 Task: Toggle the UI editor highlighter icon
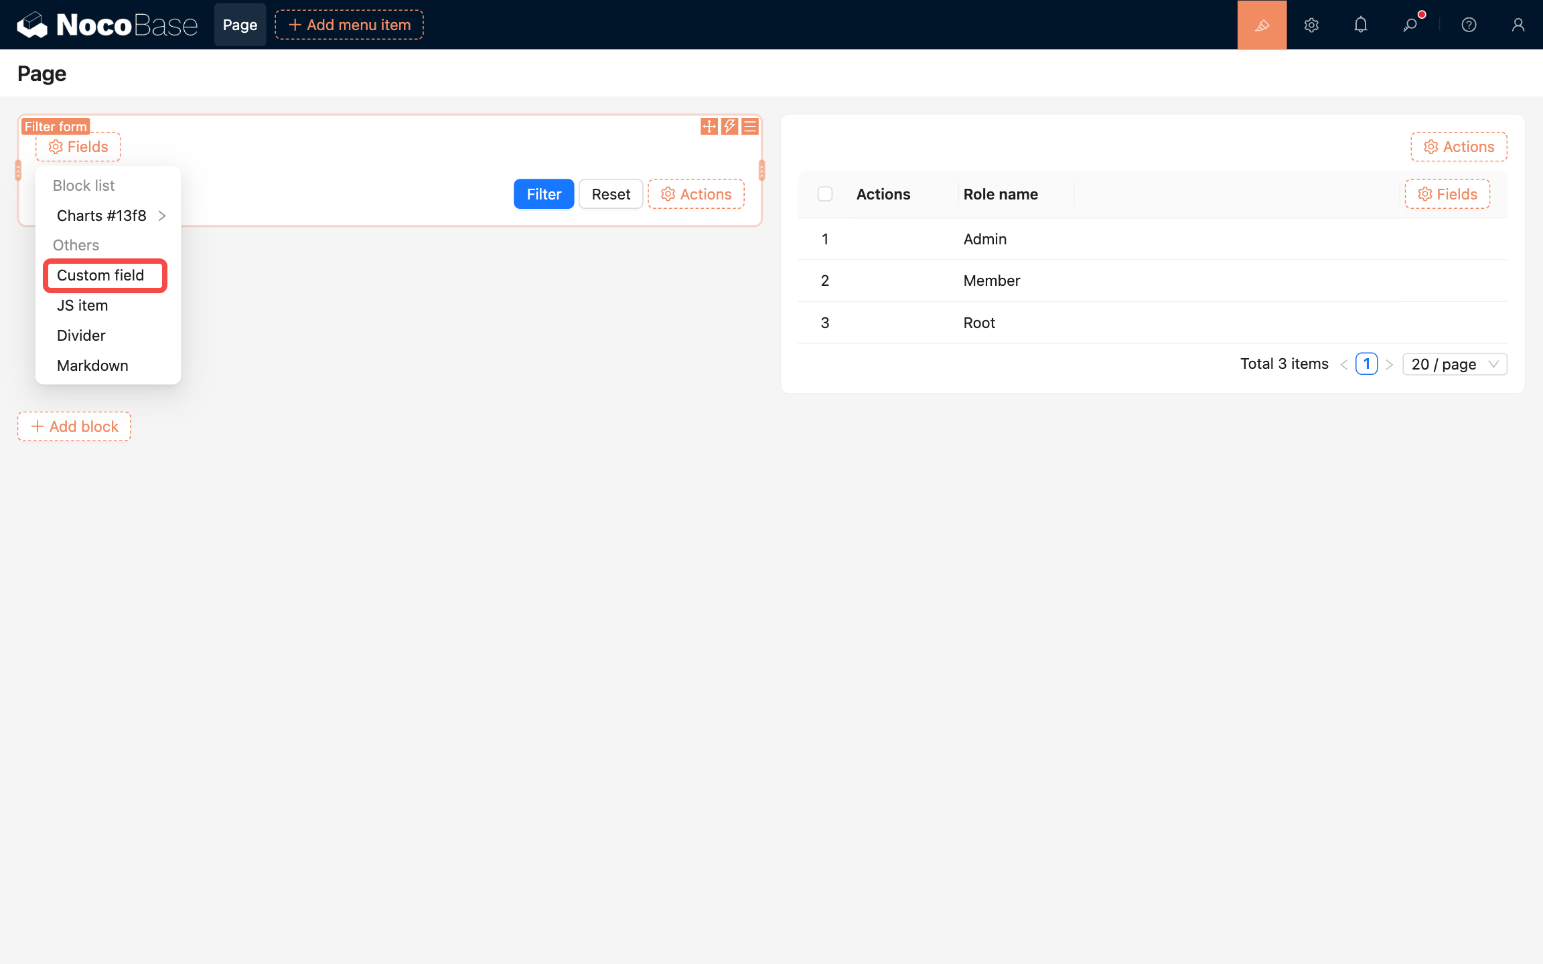[x=1262, y=25]
